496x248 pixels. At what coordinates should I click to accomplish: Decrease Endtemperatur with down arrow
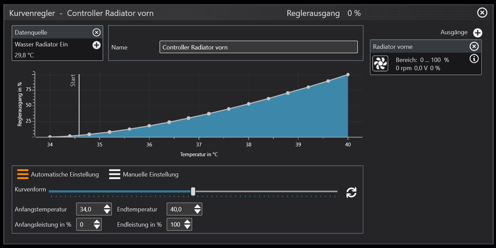(198, 212)
